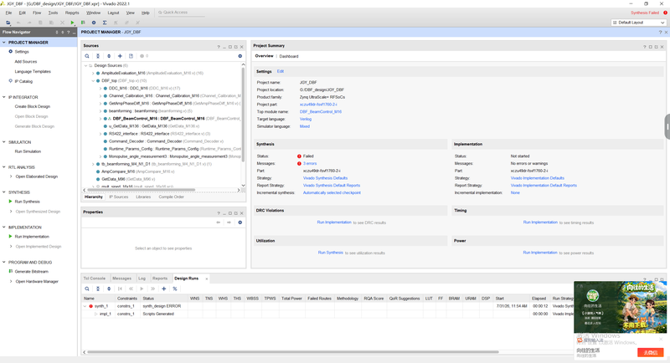Screen dimensions: 670x363
Task: Collapse all in Sources panel
Action: (x=98, y=56)
